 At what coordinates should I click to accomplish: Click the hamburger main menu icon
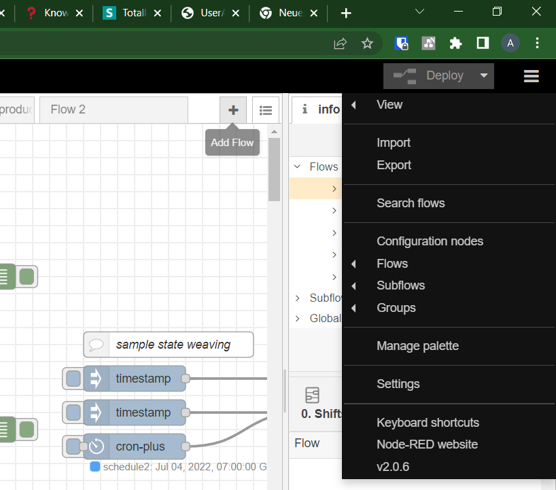tap(531, 76)
